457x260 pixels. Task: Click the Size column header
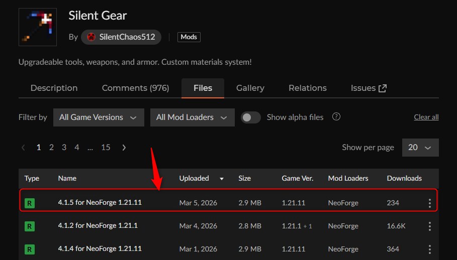tap(244, 178)
